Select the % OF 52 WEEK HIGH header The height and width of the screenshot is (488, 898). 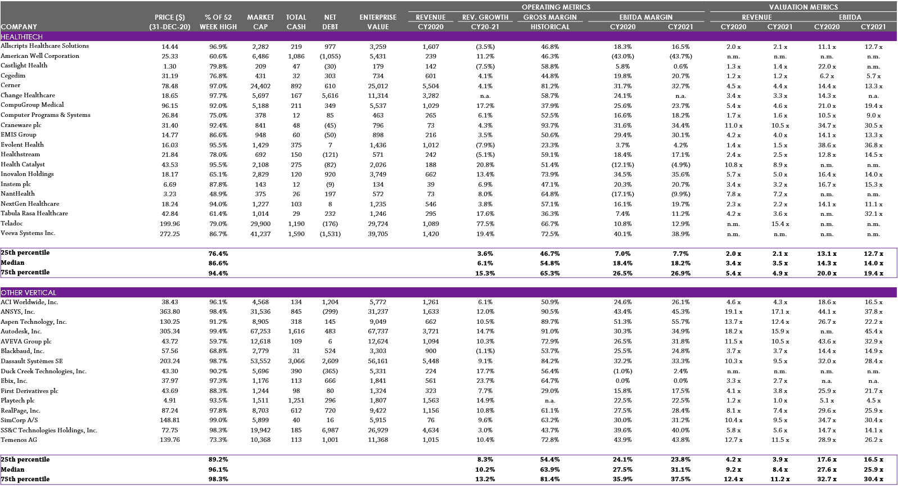[x=218, y=22]
